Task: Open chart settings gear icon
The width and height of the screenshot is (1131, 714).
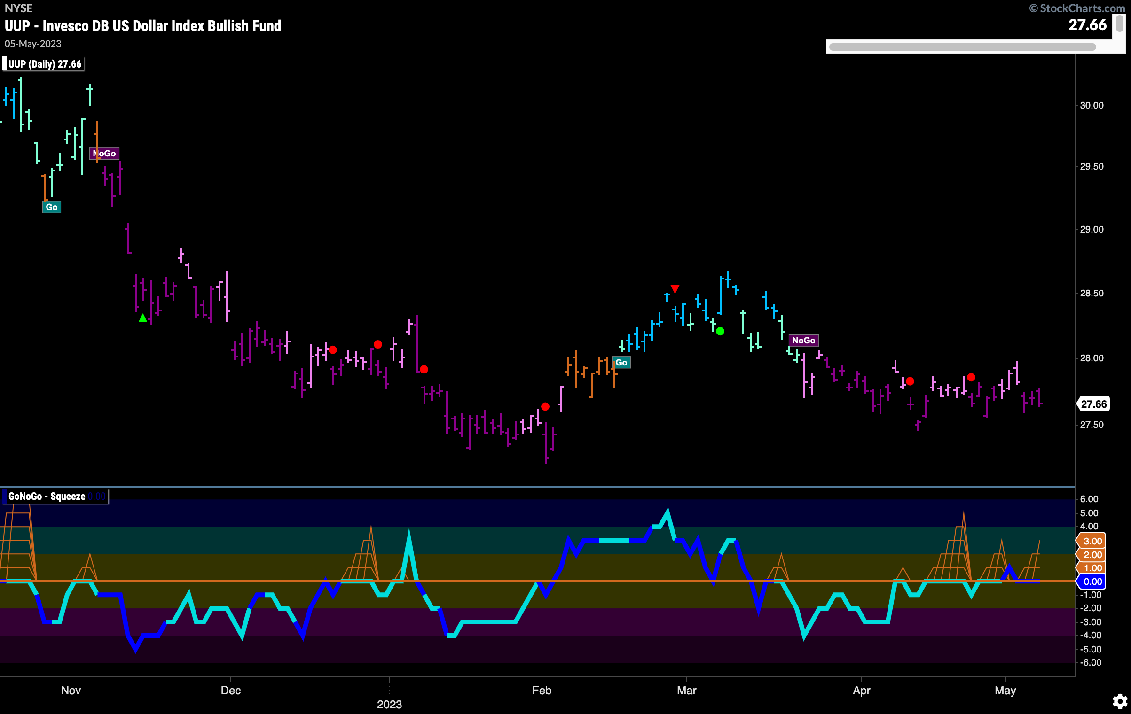Action: [x=1120, y=701]
